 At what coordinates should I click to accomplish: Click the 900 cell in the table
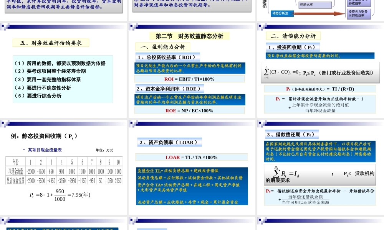61,171
